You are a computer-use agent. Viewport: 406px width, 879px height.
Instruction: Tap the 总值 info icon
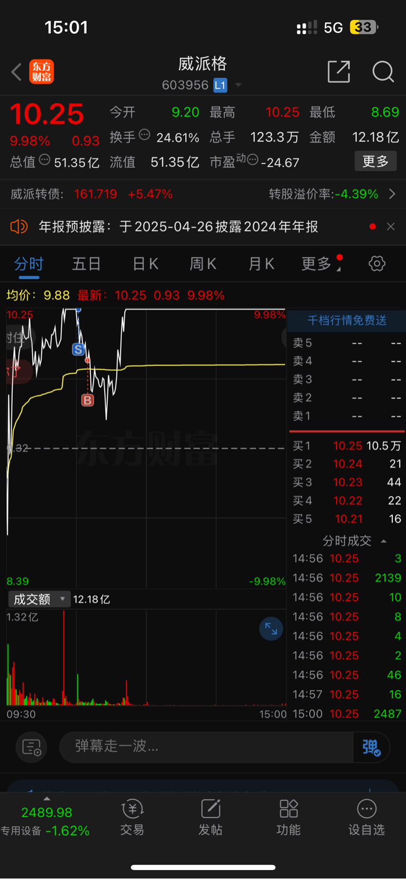[x=45, y=160]
